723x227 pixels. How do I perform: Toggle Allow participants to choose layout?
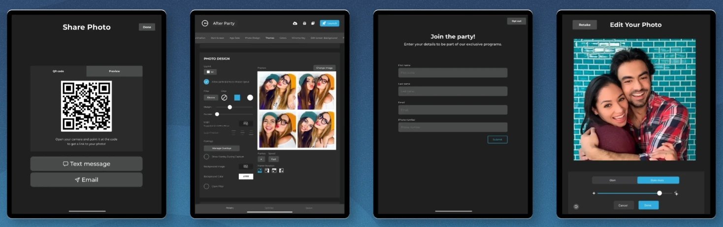click(206, 82)
